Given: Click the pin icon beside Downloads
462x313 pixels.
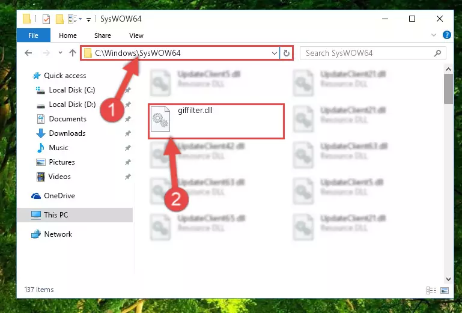Looking at the screenshot, I should coord(127,133).
